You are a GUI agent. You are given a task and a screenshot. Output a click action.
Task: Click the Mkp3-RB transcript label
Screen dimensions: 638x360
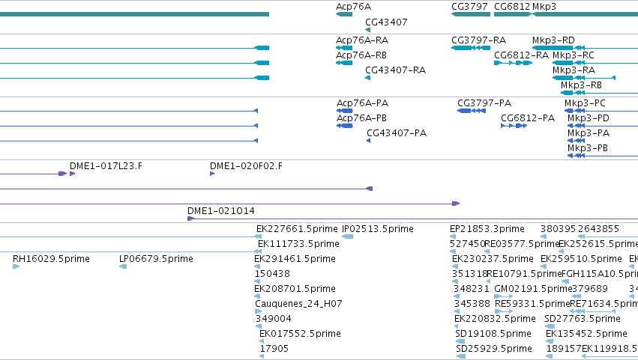(x=581, y=85)
